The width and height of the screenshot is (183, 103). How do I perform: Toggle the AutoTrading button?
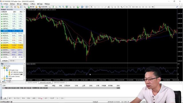(x=43, y=7)
